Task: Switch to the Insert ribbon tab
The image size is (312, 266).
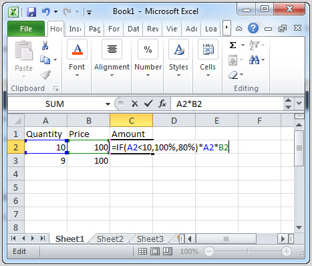Action: [75, 29]
